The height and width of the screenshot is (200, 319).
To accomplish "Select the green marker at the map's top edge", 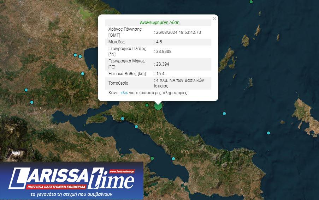I will 251,2.
